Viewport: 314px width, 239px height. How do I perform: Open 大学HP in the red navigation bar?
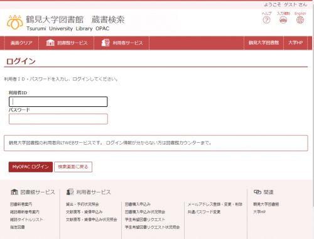click(x=295, y=43)
